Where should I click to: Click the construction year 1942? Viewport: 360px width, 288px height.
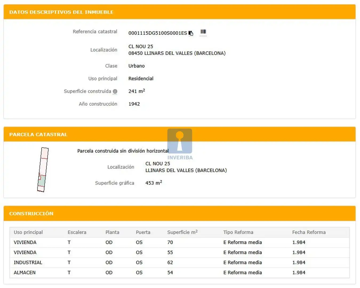pyautogui.click(x=134, y=104)
